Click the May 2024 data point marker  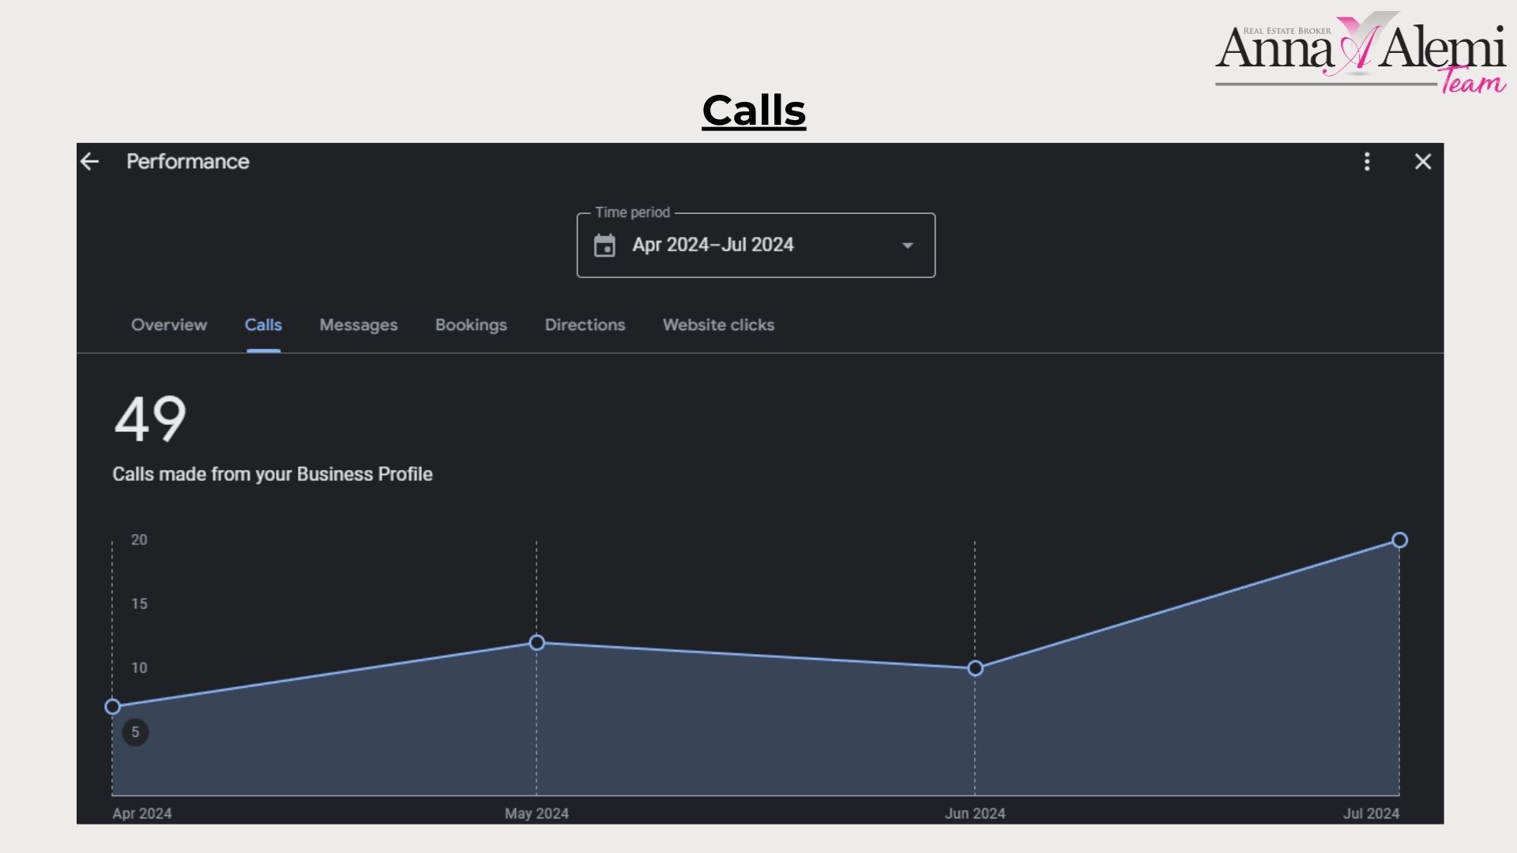click(536, 643)
